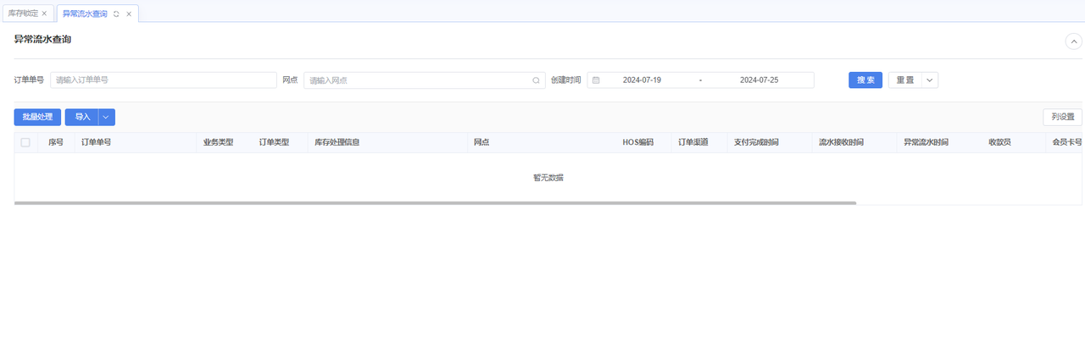Viewport: 1085px width, 347px height.
Task: Click the search magnifier in 网点 field
Action: click(536, 80)
